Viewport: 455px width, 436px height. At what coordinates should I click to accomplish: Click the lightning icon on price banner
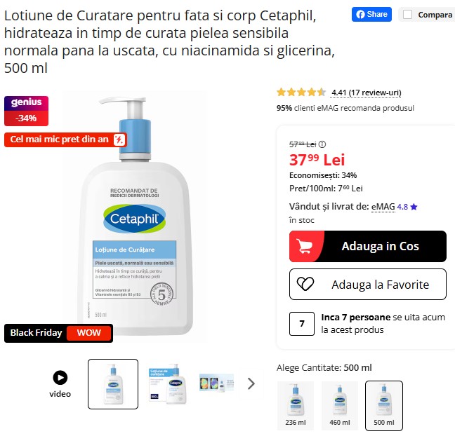119,139
